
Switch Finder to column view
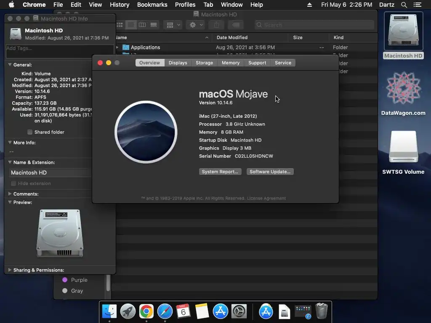pos(142,25)
